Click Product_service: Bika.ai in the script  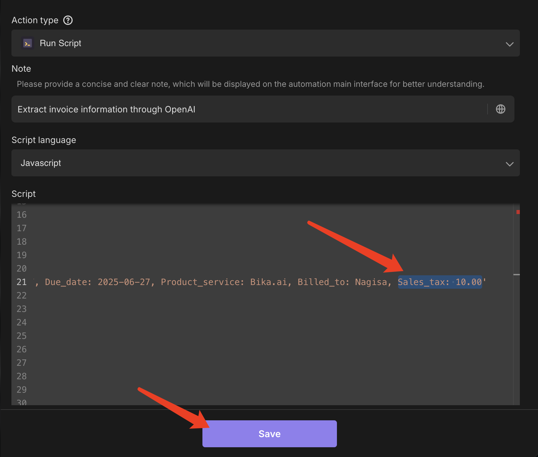click(x=224, y=282)
